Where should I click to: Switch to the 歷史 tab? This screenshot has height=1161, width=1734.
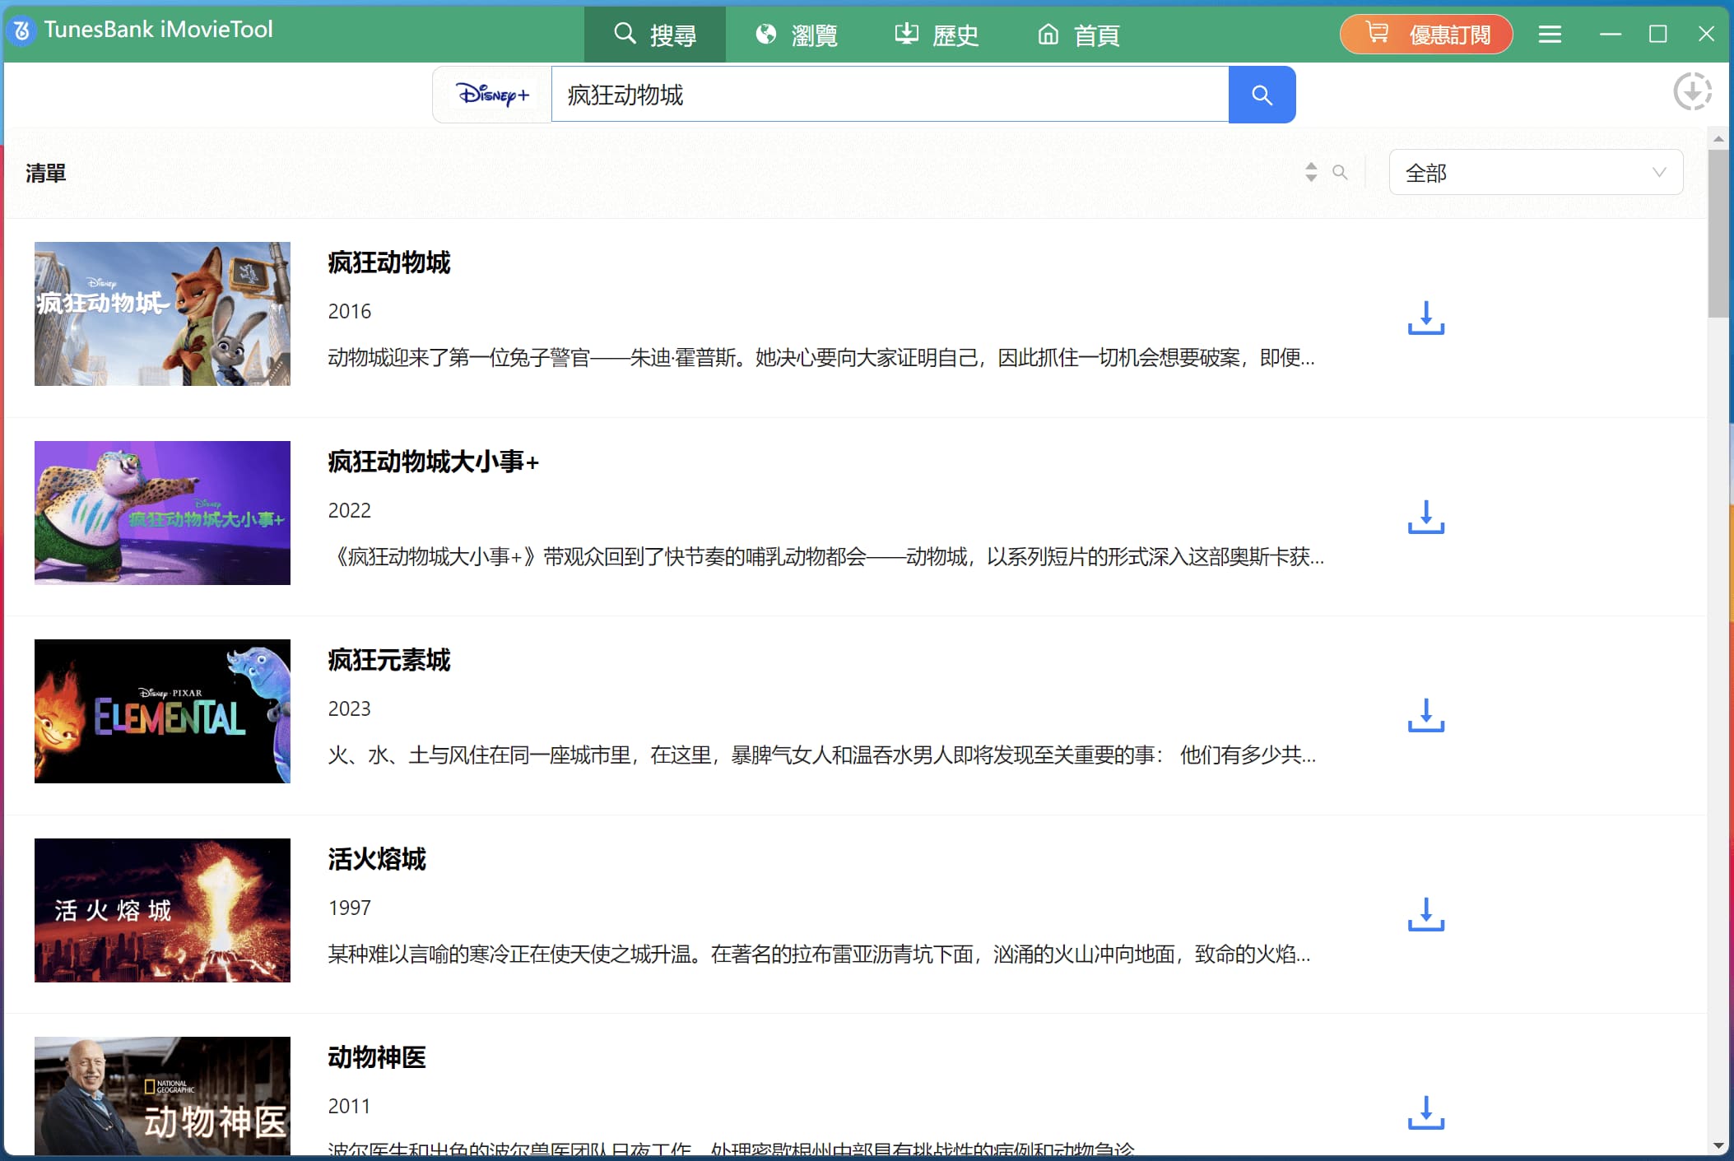(937, 35)
